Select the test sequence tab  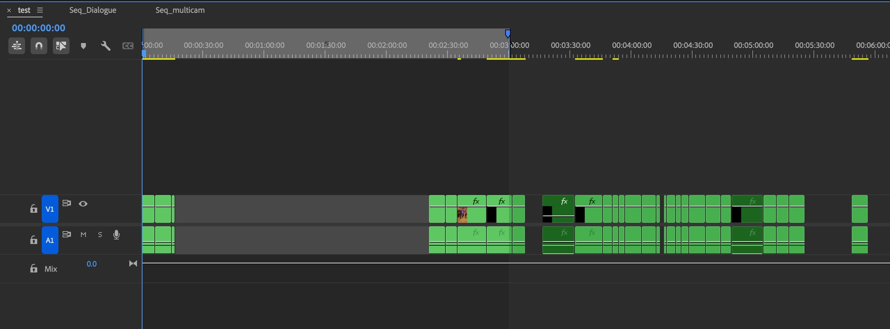(x=24, y=10)
